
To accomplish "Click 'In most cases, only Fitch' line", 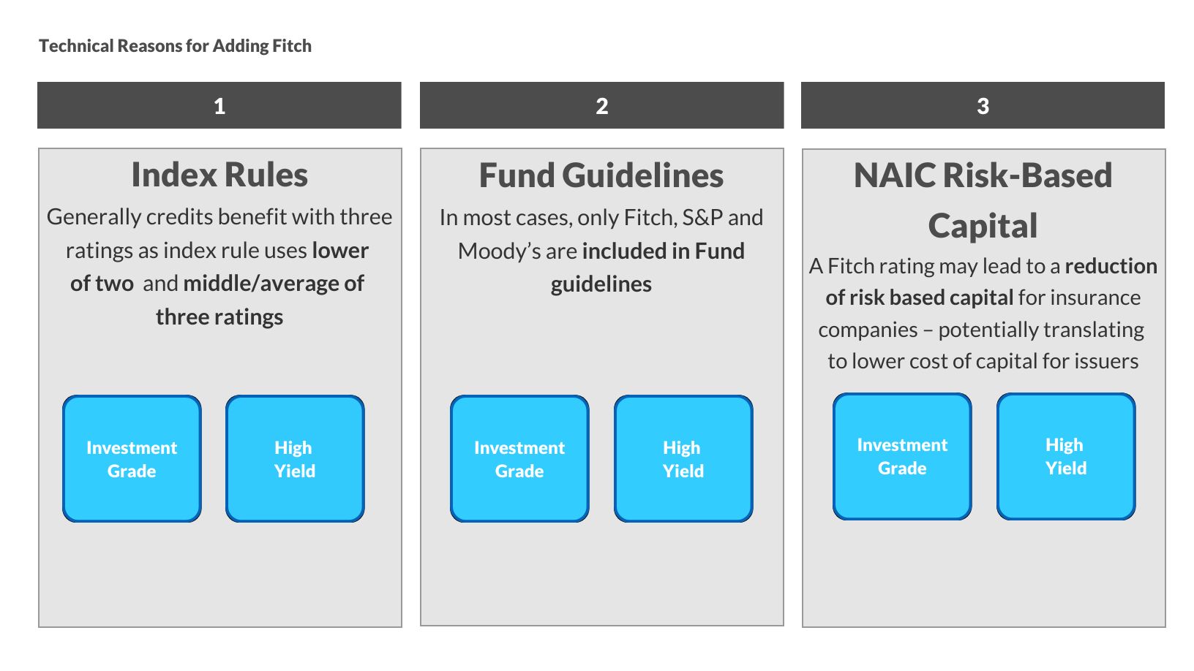I will pos(601,218).
